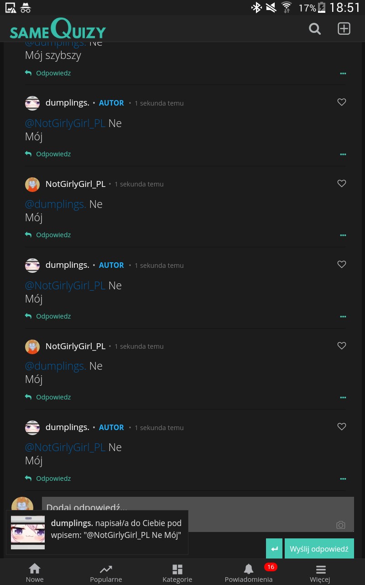Open the three-dot menu under the 'Mój szybszy' comment

pos(343,73)
